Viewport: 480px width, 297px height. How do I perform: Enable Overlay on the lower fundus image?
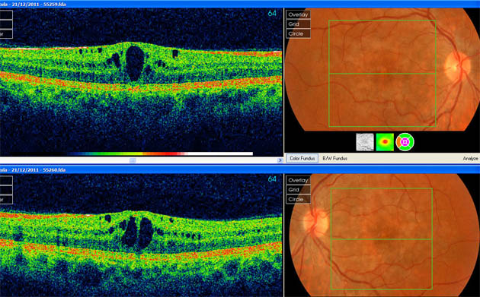point(298,180)
